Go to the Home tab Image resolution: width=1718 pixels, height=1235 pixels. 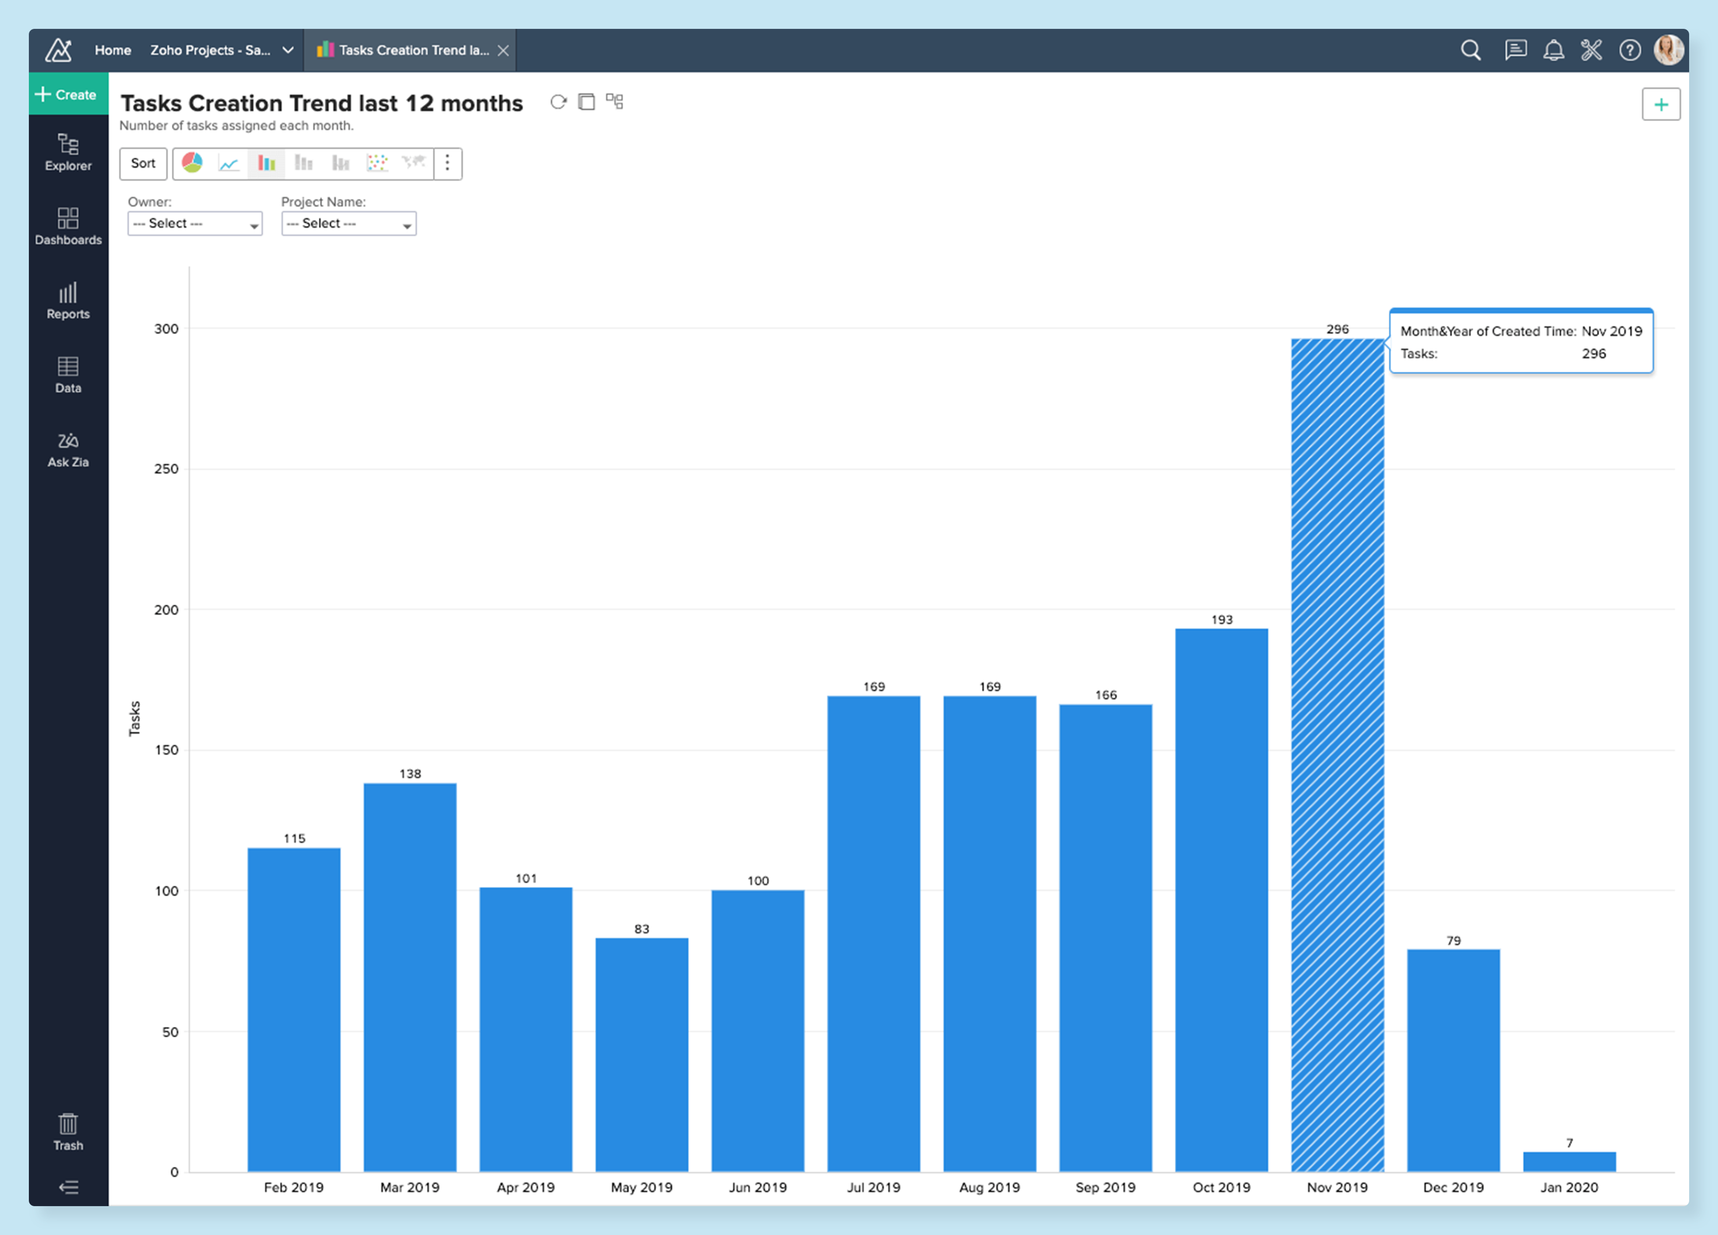coord(113,50)
